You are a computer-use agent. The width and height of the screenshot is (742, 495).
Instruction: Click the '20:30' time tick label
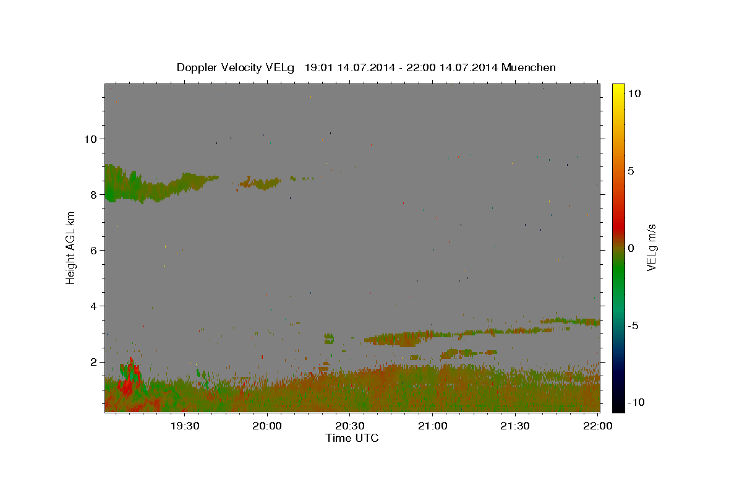(349, 426)
